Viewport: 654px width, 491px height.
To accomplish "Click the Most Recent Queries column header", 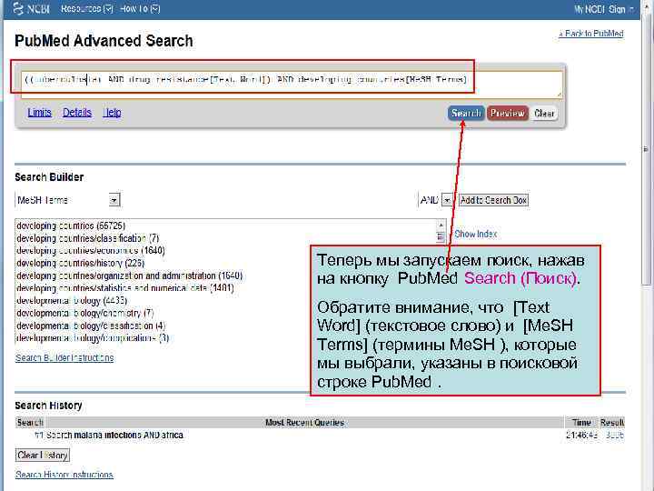I will (x=305, y=423).
